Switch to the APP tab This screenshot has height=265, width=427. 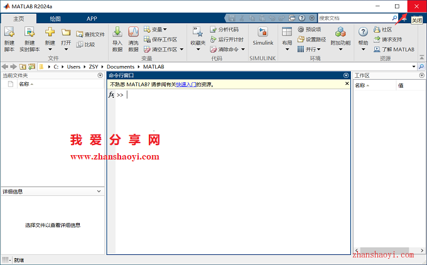(92, 18)
